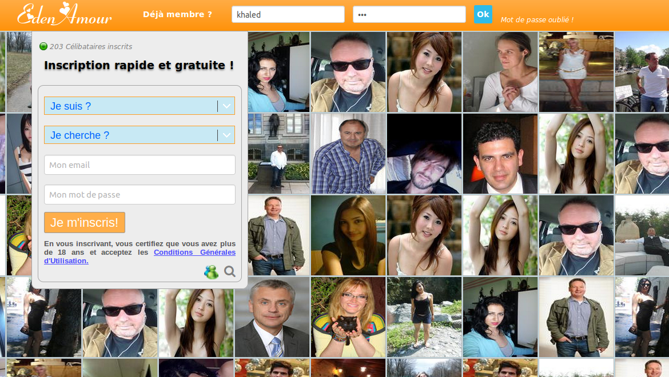The width and height of the screenshot is (669, 377).
Task: Focus the username field containing "khaled"
Action: pos(288,14)
